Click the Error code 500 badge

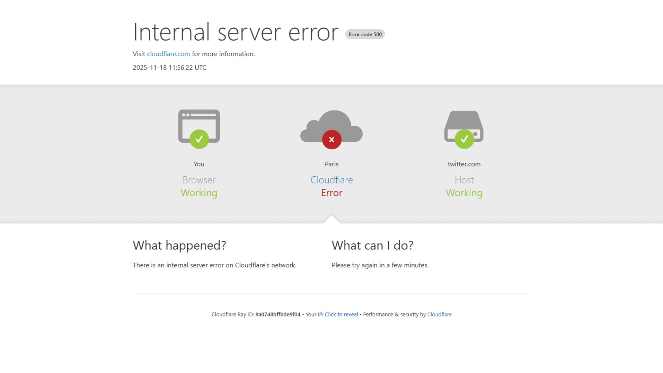[365, 34]
